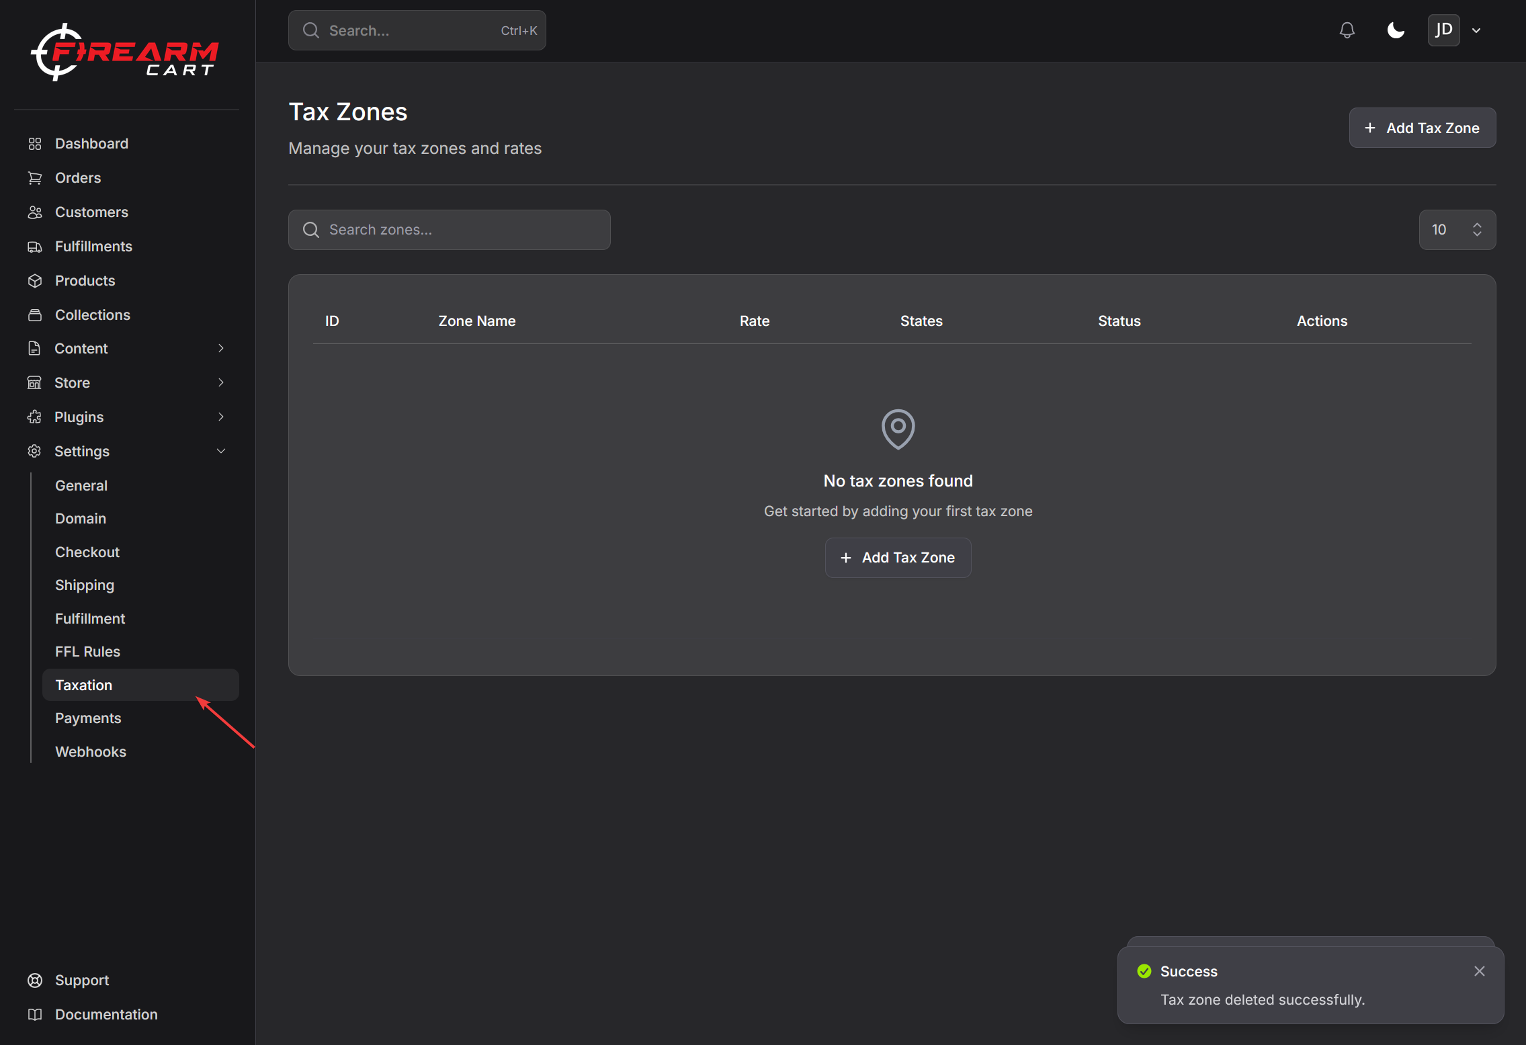Click the Zone Name column header
Screen dimensions: 1526x1045
tap(477, 321)
